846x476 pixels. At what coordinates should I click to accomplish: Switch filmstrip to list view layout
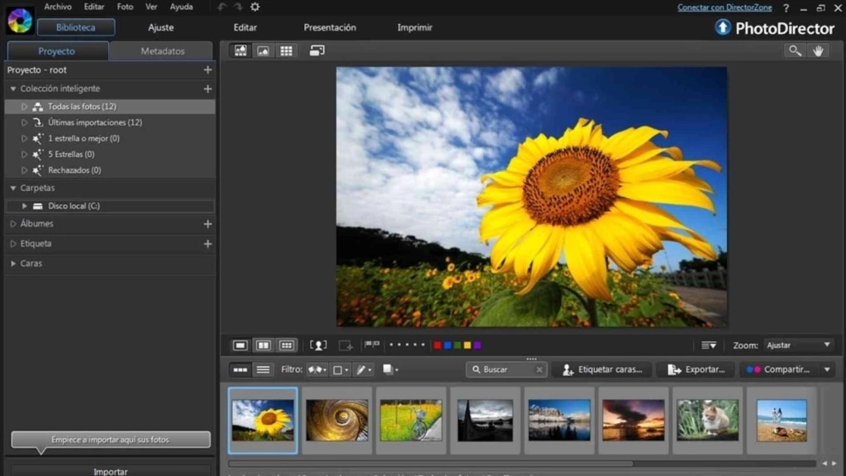click(x=264, y=369)
